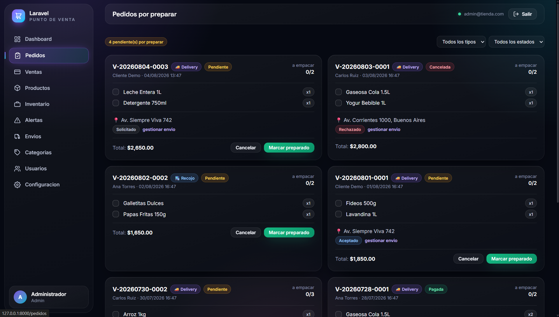The image size is (559, 317).
Task: Mark Papas Fritas 150g as packed
Action: click(x=116, y=214)
